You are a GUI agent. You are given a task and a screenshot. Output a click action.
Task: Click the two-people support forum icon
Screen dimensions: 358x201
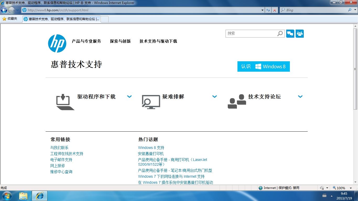point(237,102)
